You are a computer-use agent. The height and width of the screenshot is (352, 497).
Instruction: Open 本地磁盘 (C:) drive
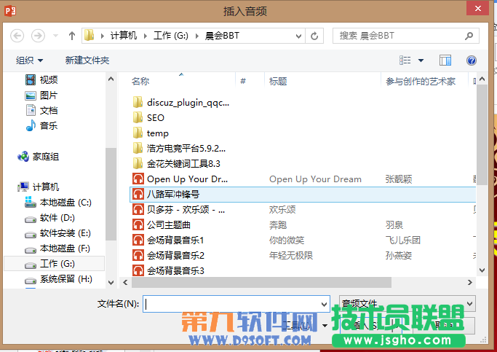(58, 202)
